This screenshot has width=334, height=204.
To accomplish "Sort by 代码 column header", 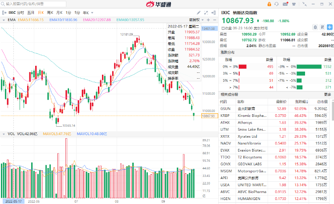I will click(x=223, y=102).
